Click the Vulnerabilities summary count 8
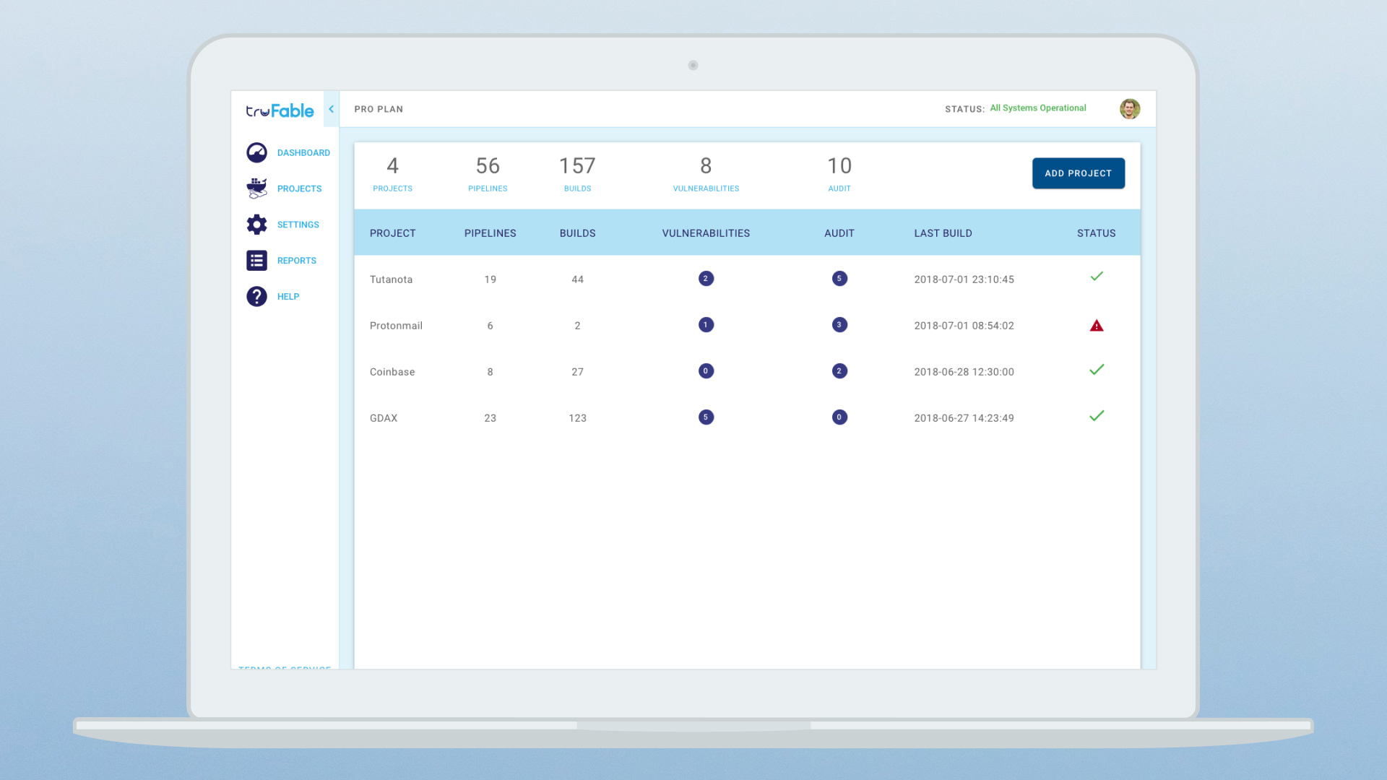Screen dimensions: 1387x780 [706, 166]
